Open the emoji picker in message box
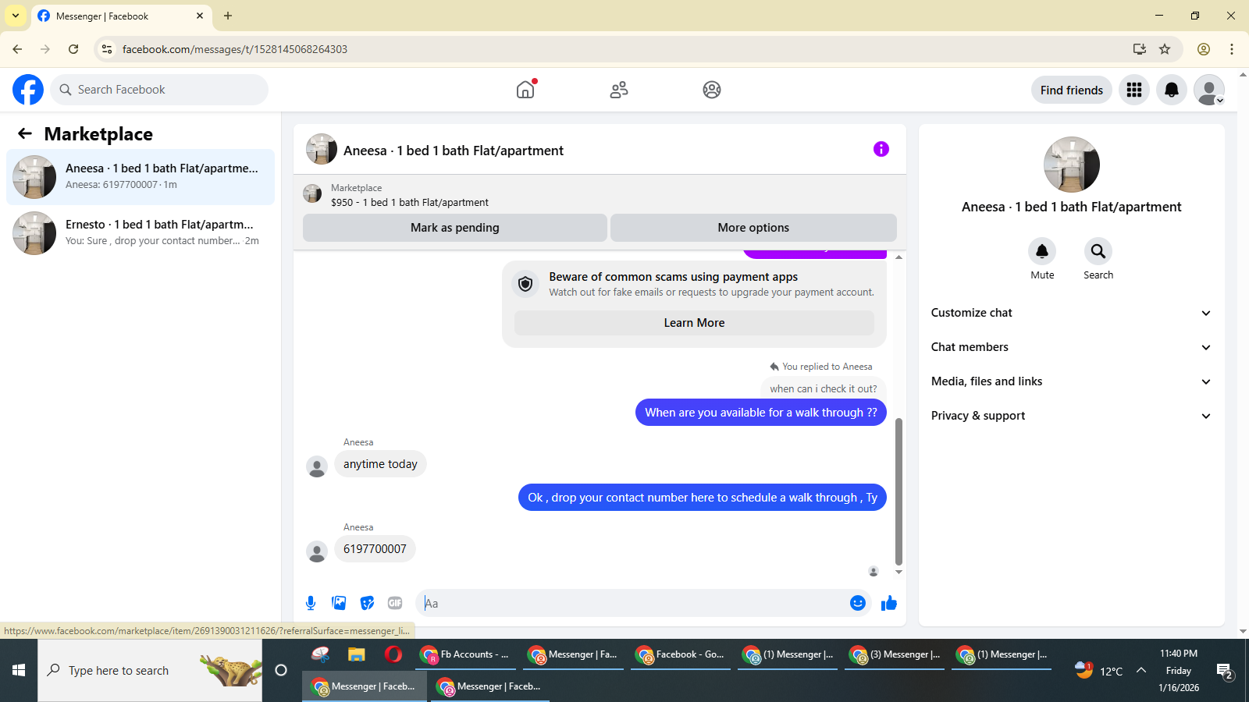 tap(858, 603)
